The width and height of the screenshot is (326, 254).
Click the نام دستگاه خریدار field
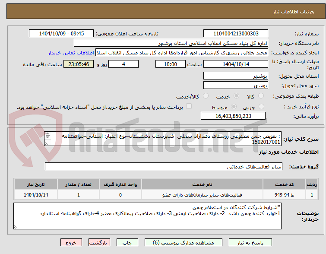[171, 43]
